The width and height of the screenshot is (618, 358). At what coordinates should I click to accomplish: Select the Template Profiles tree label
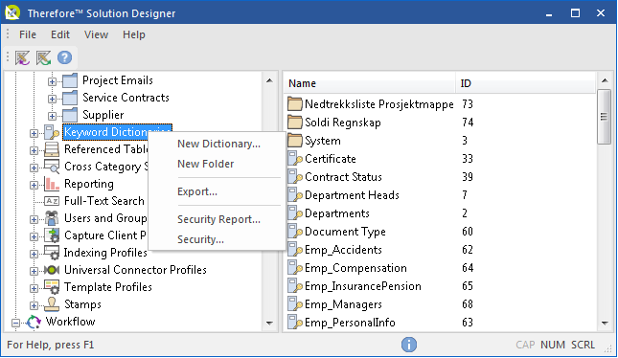108,287
